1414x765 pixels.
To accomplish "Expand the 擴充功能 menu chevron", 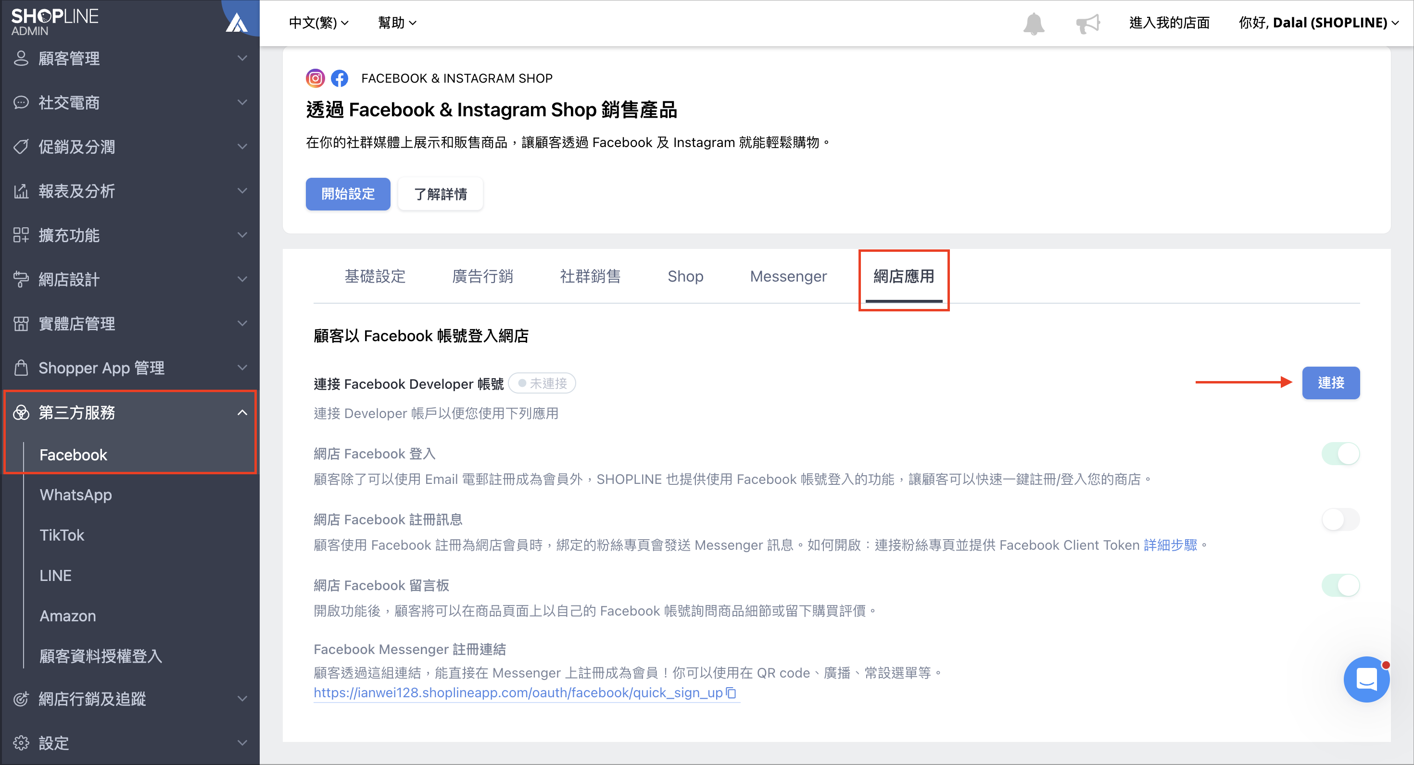I will (242, 235).
